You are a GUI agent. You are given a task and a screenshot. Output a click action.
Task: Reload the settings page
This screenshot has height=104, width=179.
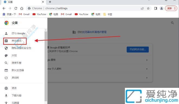click(16, 8)
